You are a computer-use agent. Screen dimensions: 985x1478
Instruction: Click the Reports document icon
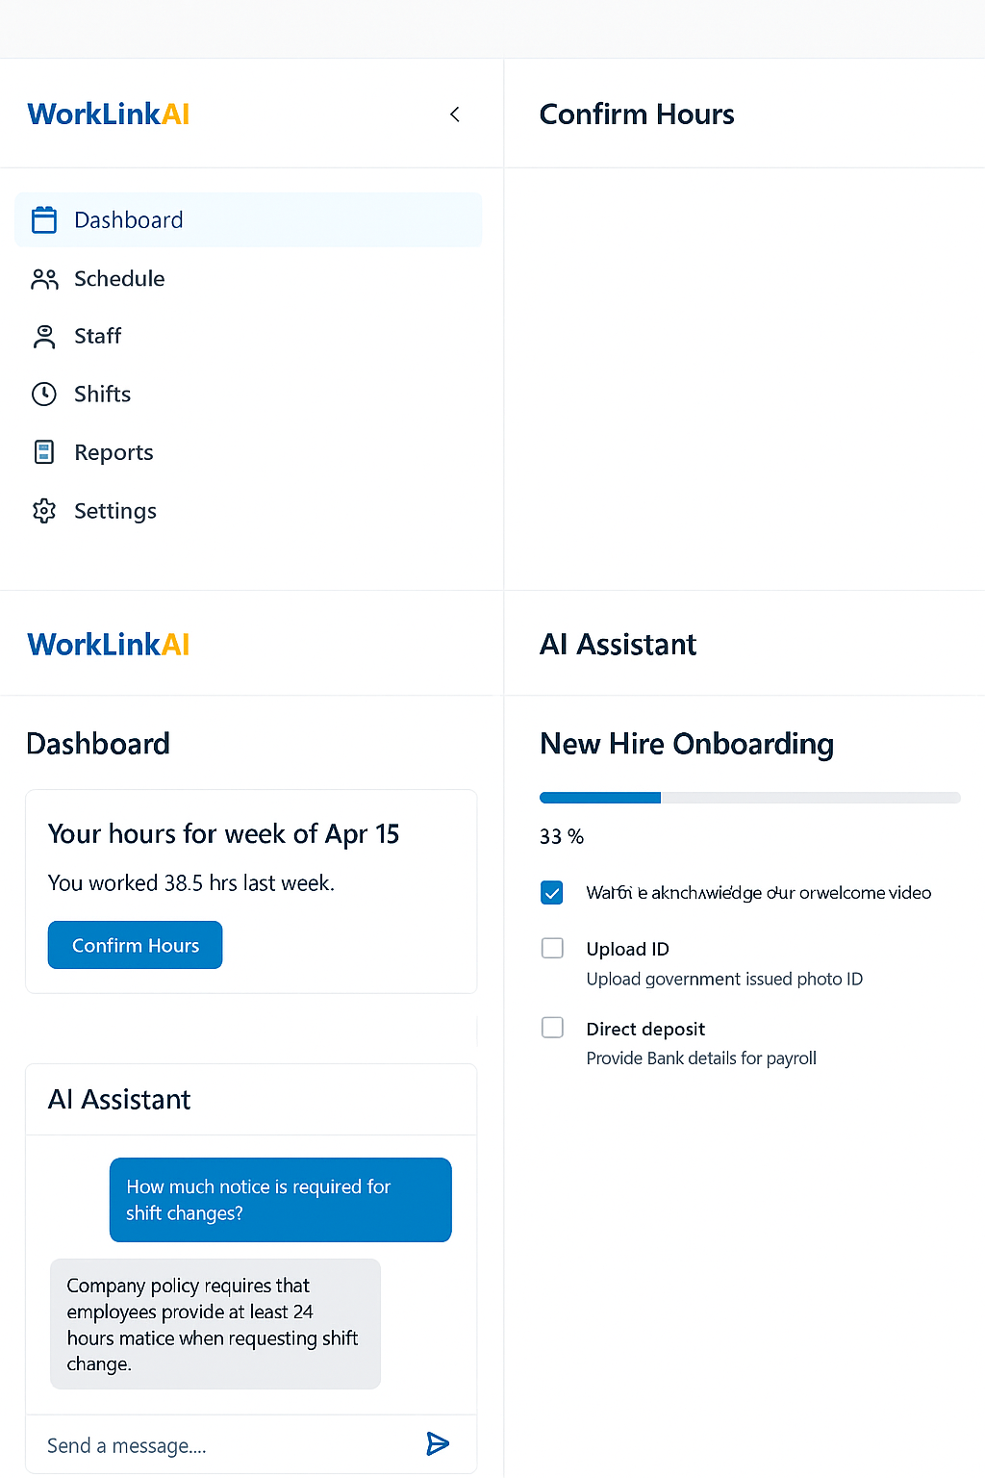(x=44, y=452)
